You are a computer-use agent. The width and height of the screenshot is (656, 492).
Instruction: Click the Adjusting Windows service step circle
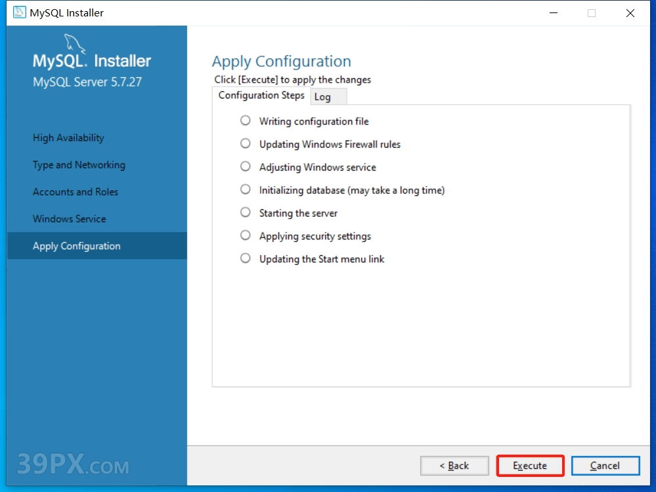[246, 167]
